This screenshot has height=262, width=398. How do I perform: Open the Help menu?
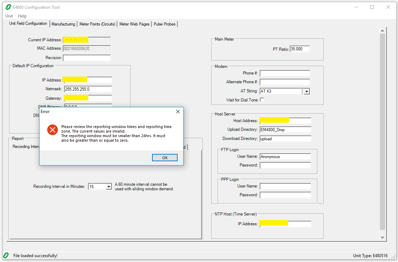click(x=22, y=16)
